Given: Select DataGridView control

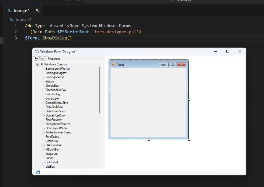Looking at the screenshot, I should (x=54, y=107).
